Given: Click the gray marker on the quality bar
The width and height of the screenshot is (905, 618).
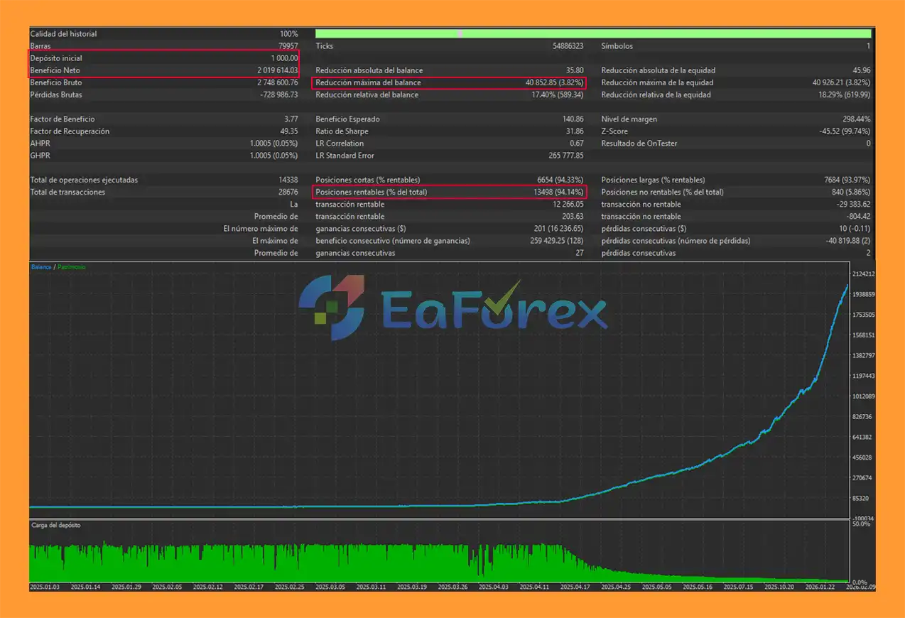Looking at the screenshot, I should [x=460, y=33].
